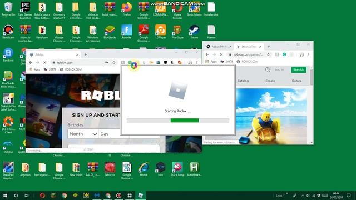The width and height of the screenshot is (356, 200).
Task: Open the Windows Accessories folder
Action: 93,33
